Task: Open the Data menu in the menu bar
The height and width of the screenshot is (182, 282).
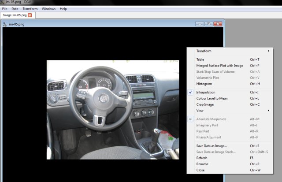Action: coord(15,9)
